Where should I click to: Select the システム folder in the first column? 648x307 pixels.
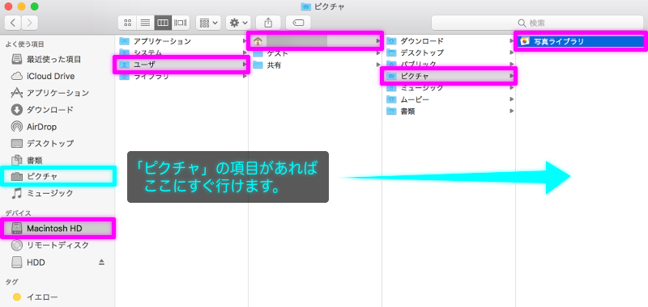pyautogui.click(x=181, y=53)
